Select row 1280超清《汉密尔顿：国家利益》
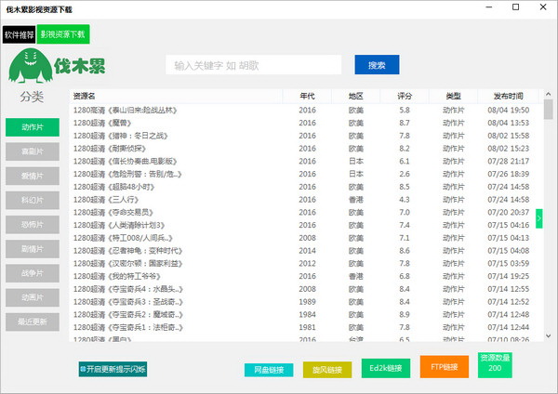Image resolution: width=558 pixels, height=394 pixels. coord(306,264)
